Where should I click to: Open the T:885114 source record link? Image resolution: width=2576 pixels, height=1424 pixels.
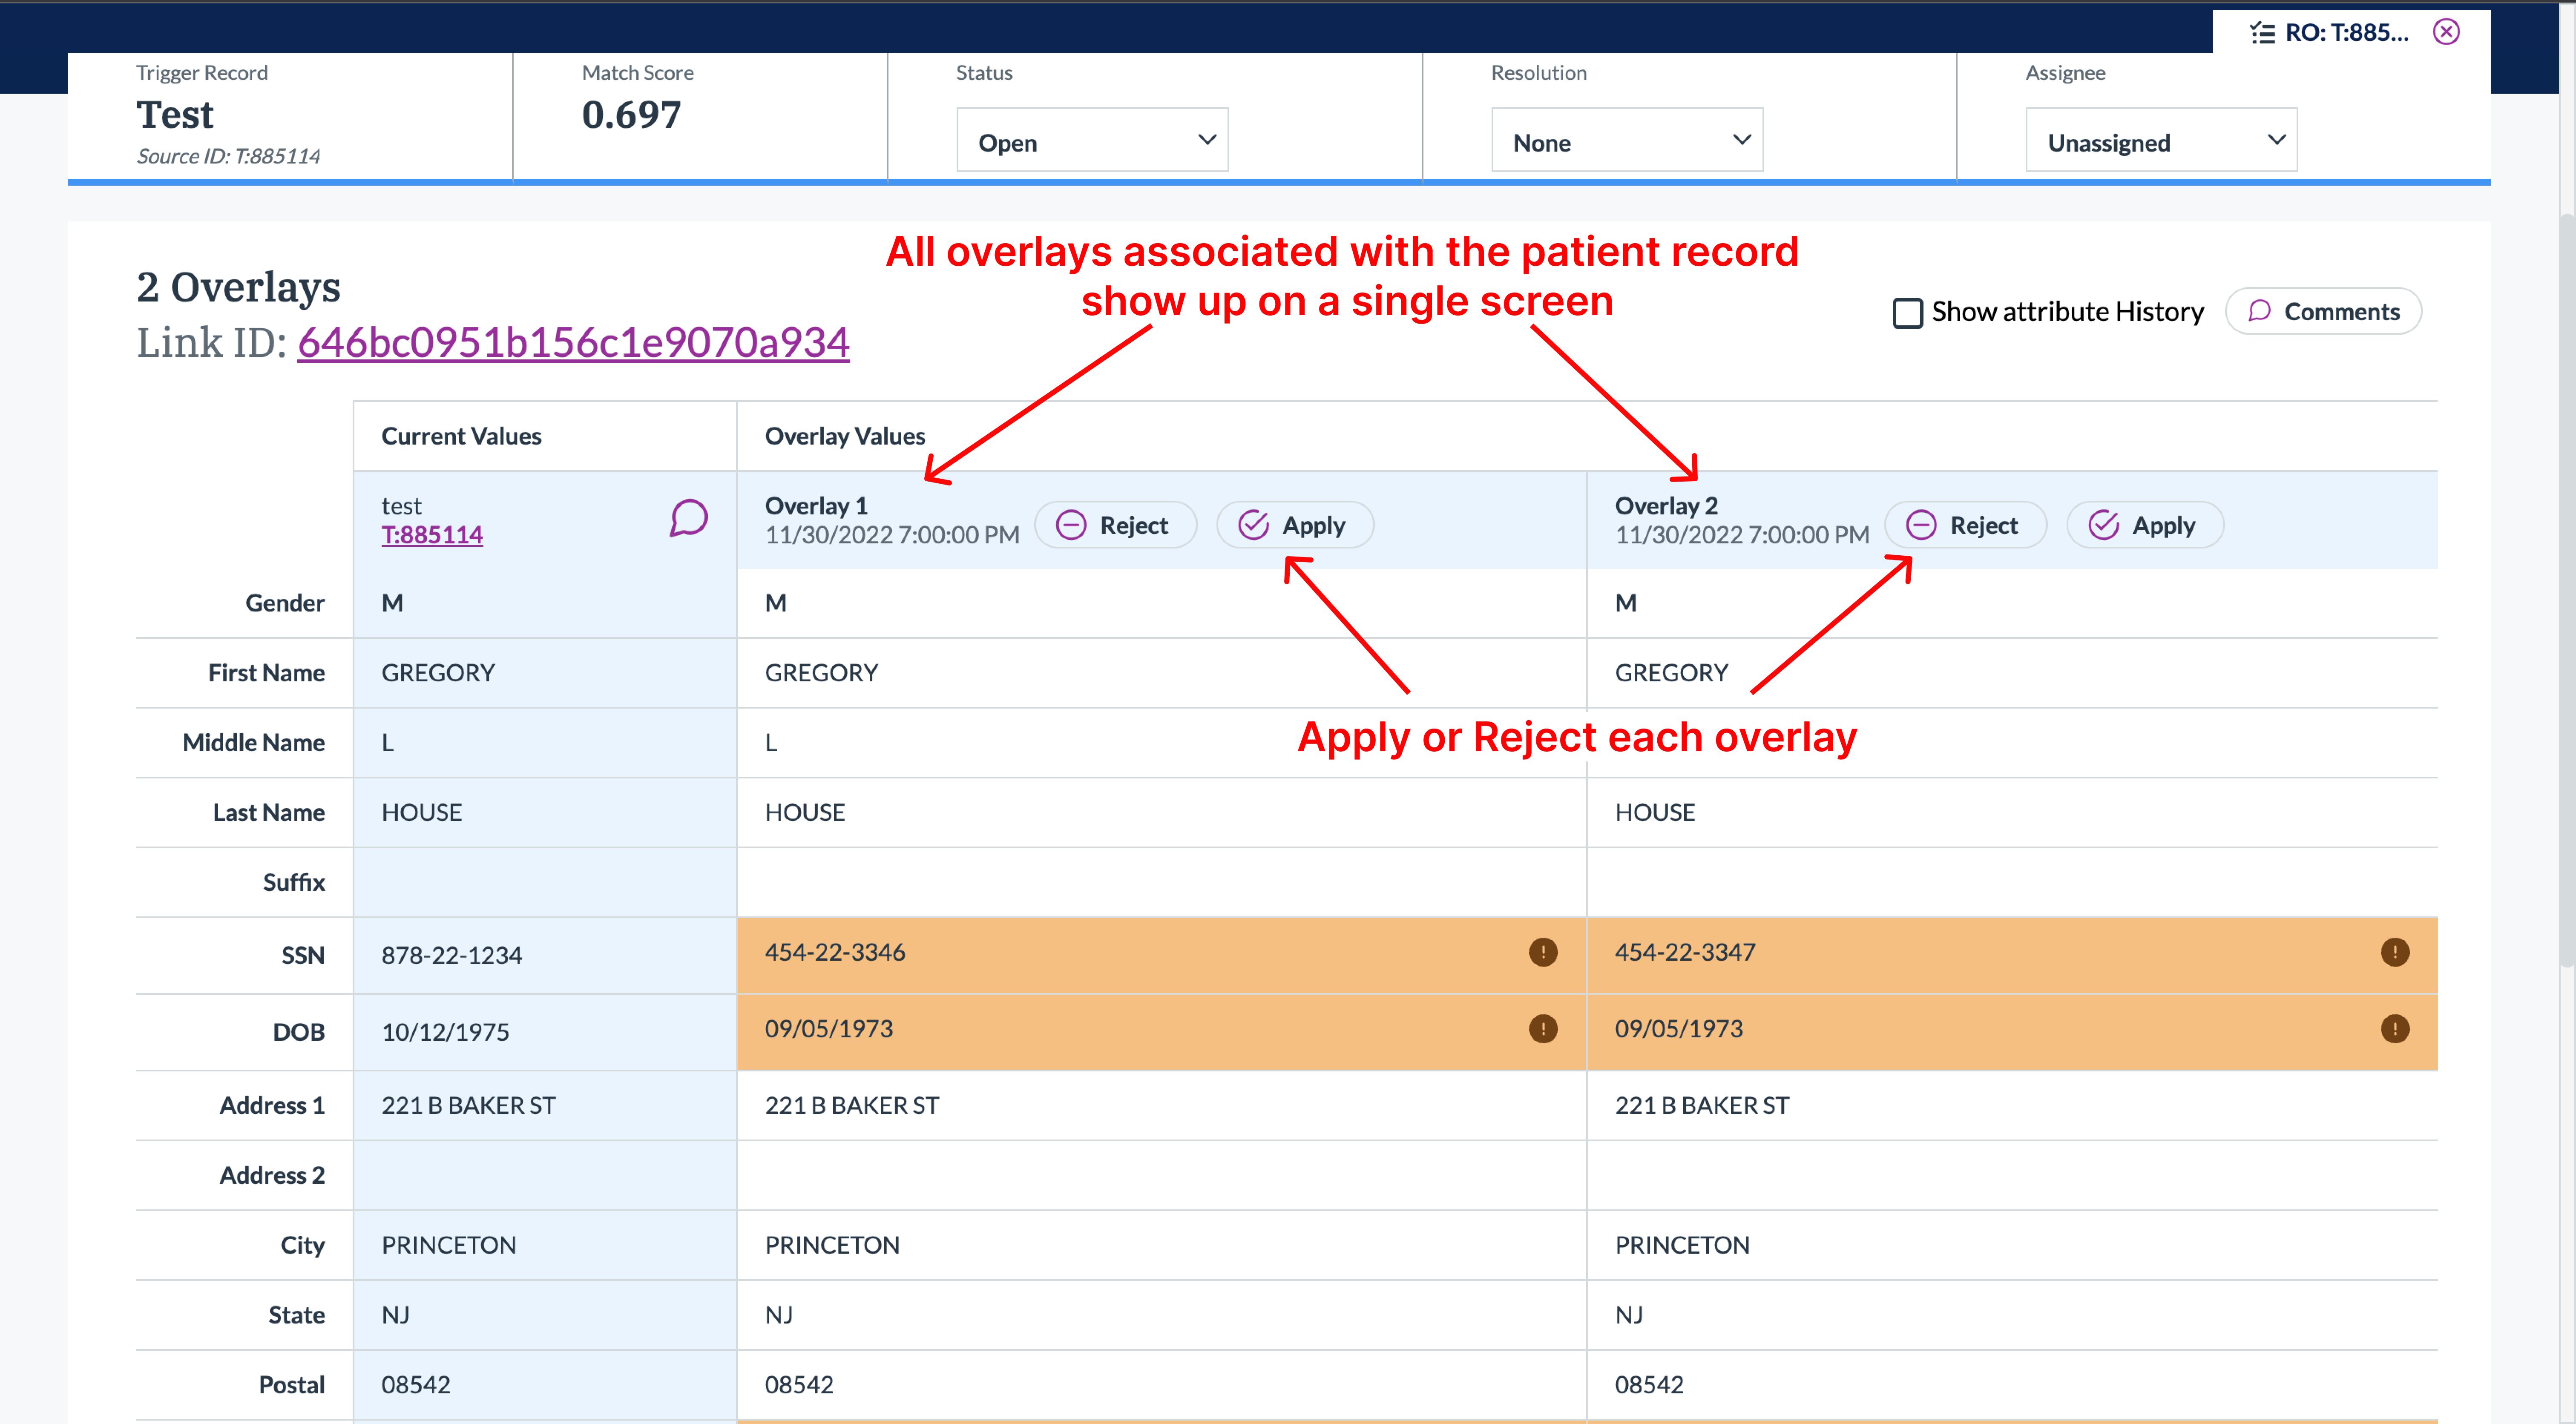(432, 535)
